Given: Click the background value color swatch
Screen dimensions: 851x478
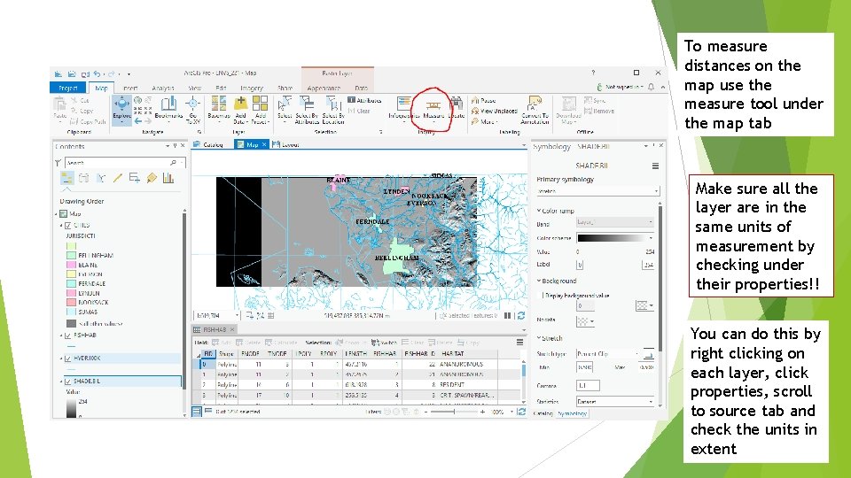Looking at the screenshot, I should (x=644, y=306).
